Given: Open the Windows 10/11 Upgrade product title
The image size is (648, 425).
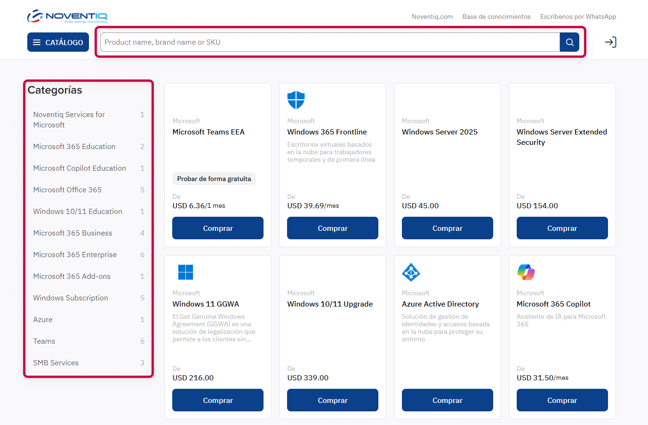Looking at the screenshot, I should (330, 304).
